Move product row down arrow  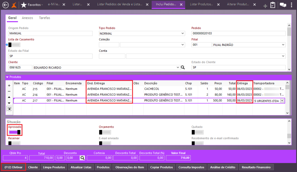[x=9, y=103]
